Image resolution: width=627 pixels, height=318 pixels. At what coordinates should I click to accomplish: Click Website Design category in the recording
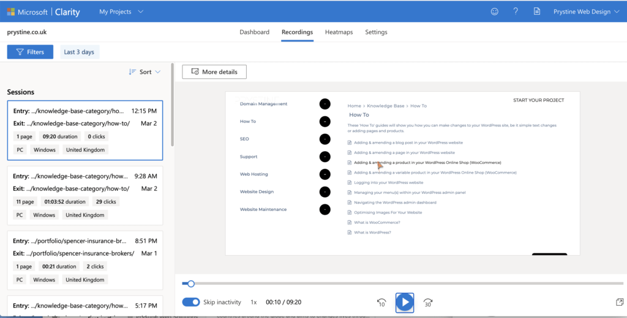(x=257, y=192)
